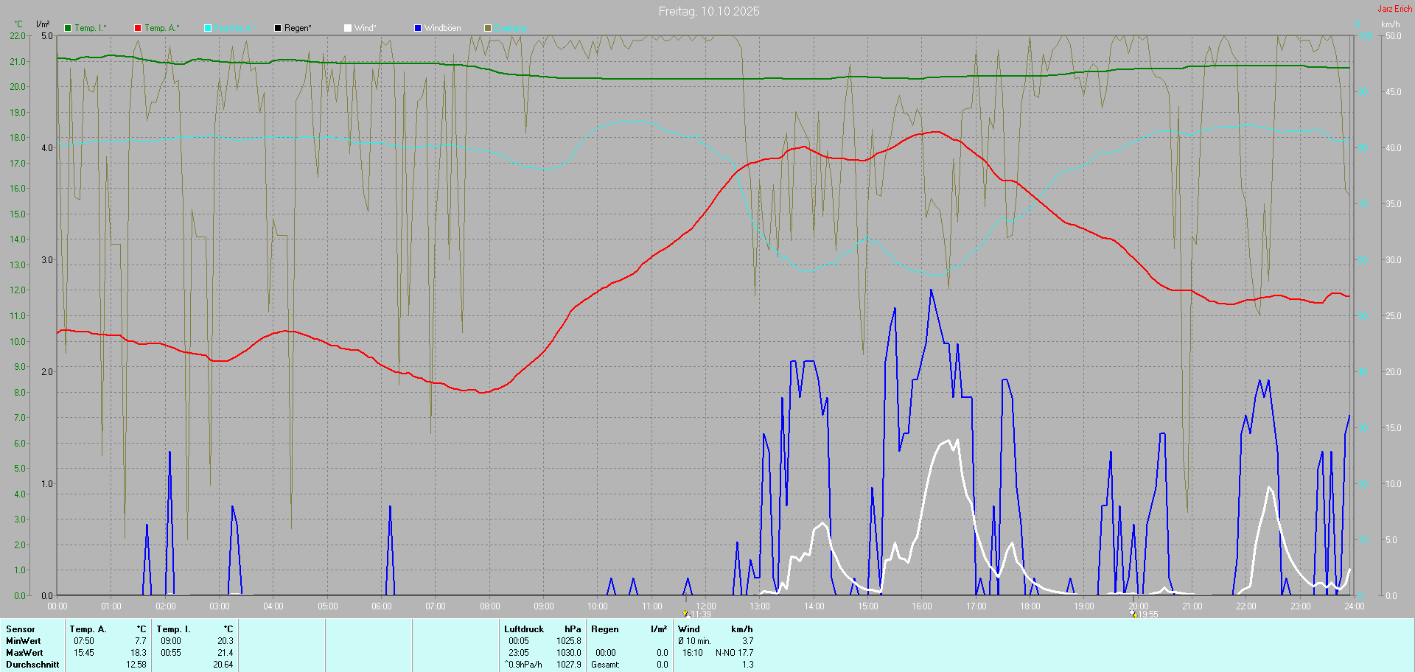Click the '12:00' time axis label

[706, 606]
